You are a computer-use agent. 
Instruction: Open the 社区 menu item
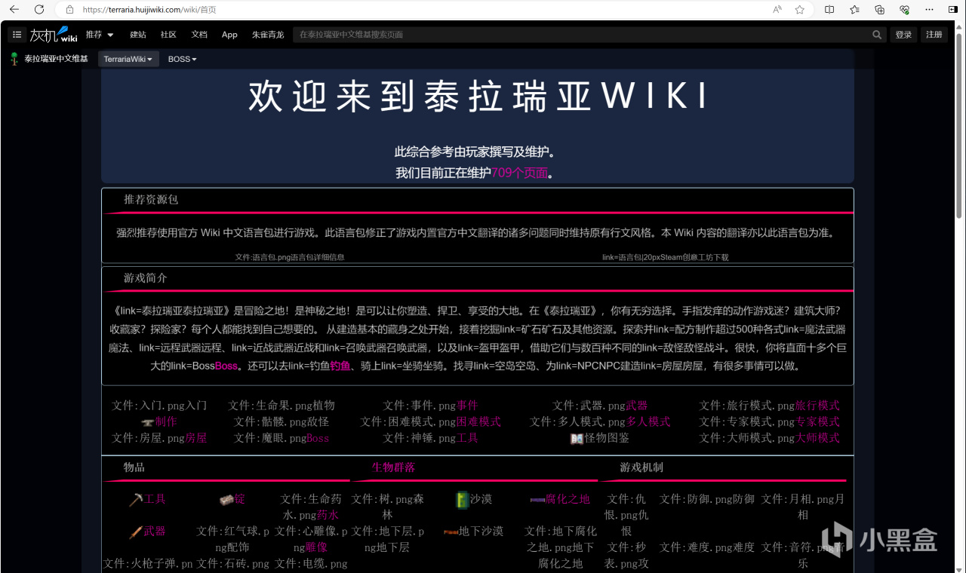[168, 35]
